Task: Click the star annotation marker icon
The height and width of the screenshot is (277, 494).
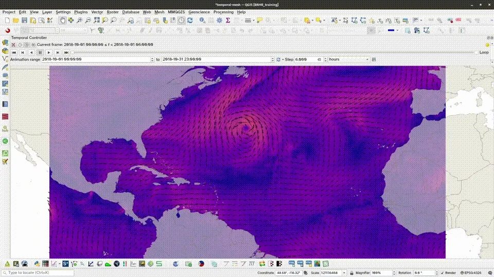Action: click(372, 21)
